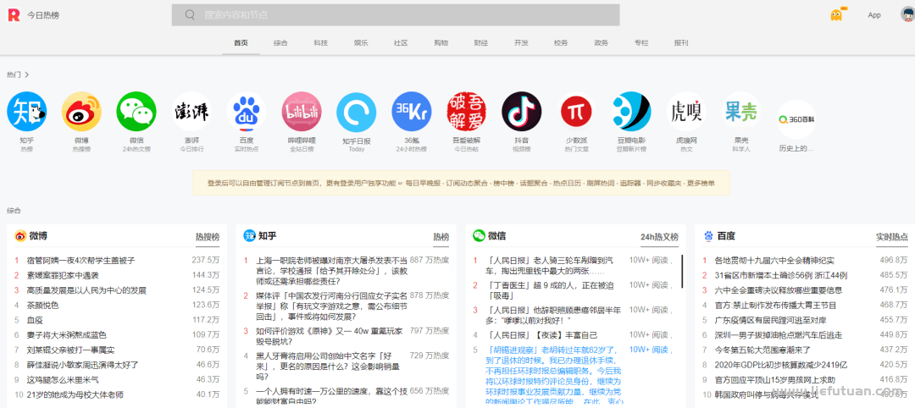The image size is (915, 408).
Task: Open the pink 哔哩哔哩 icon
Action: click(302, 112)
